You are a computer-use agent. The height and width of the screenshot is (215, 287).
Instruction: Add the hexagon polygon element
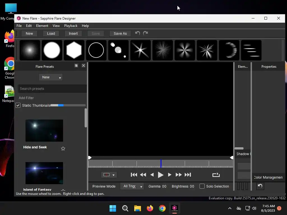click(74, 50)
